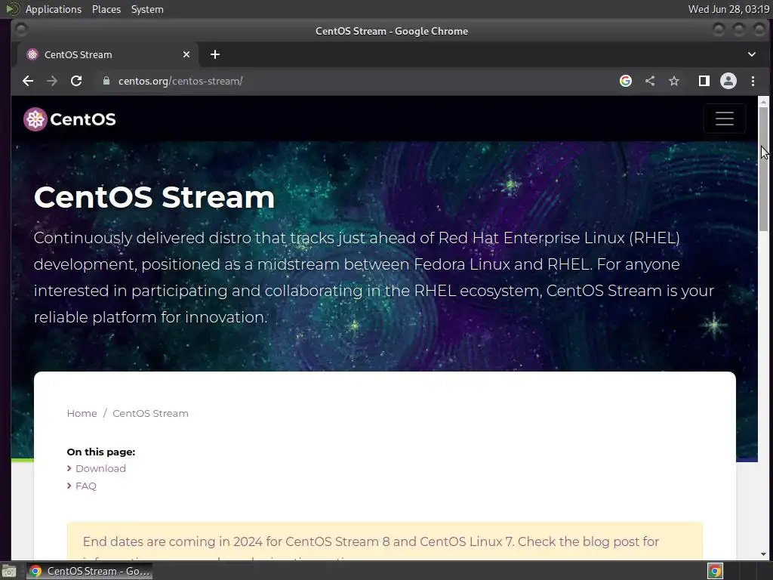Select CentOS Stream taskbar window button
773x580 pixels.
coord(89,571)
